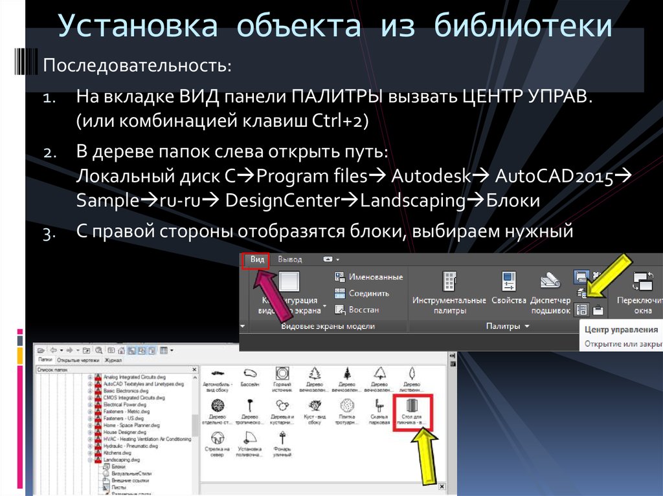Image resolution: width=663 pixels, height=496 pixels.
Task: Click Favorites icon in DesignCenter toolbar
Action: [x=111, y=350]
